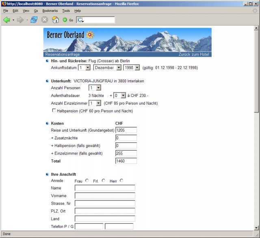The height and width of the screenshot is (238, 260).
Task: Open the Anzahl Einzelzimmer dropdown
Action: (x=95, y=103)
